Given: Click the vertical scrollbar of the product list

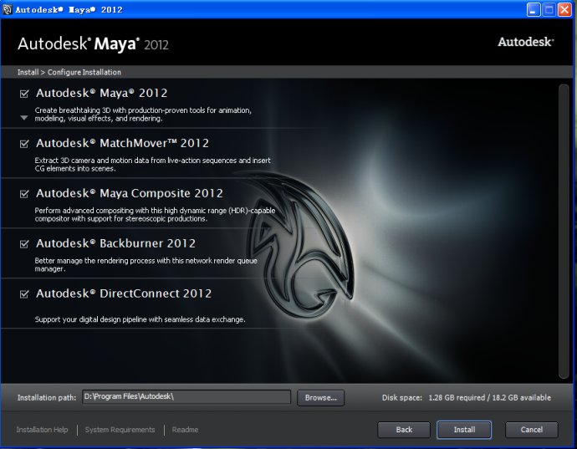Looking at the screenshot, I should click(564, 231).
